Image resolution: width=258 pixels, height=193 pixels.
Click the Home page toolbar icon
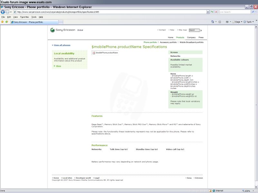213,22
